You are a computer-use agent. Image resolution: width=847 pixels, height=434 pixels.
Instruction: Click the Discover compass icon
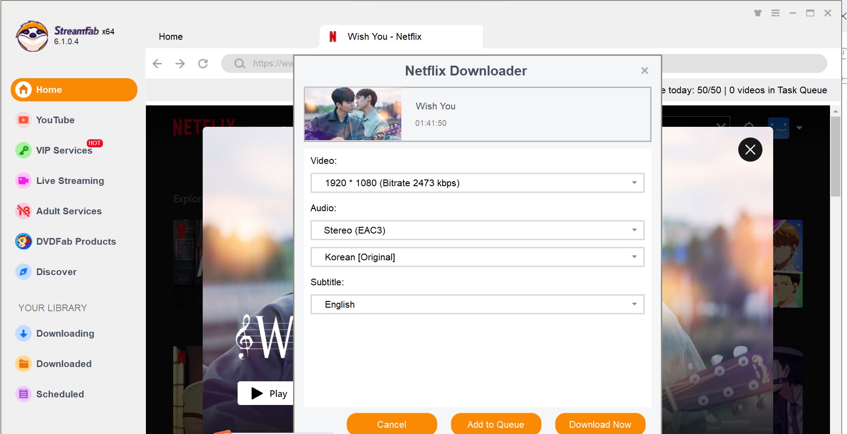pos(23,272)
